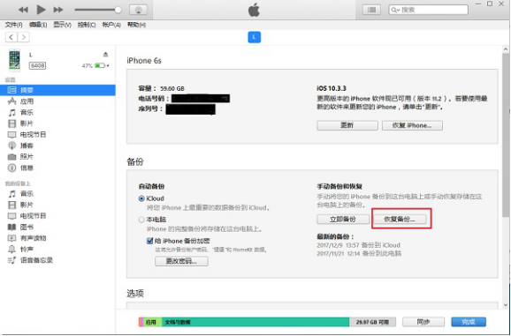The image size is (511, 336).
Task: Select 摘要 in the sidebar
Action: click(x=57, y=90)
